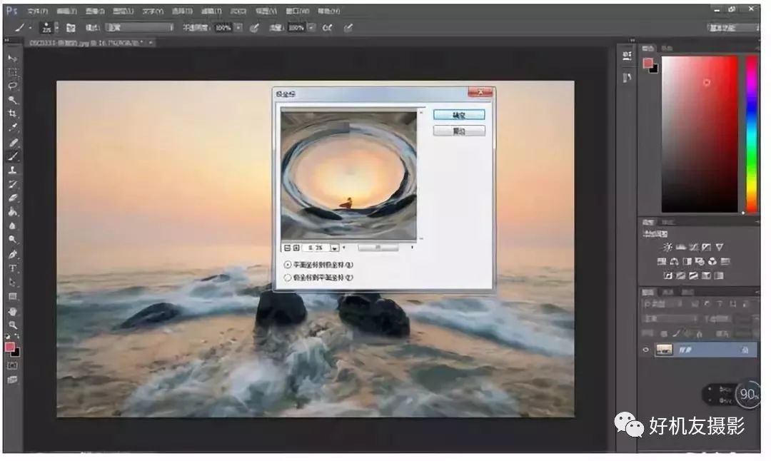This screenshot has height=461, width=771.
Task: Hide the Background layer via eye icon
Action: [646, 350]
